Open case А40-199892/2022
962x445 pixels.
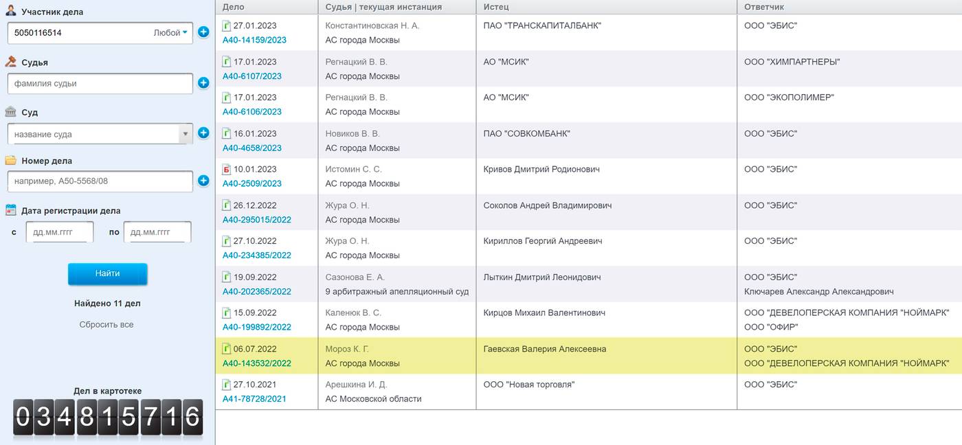pos(257,327)
